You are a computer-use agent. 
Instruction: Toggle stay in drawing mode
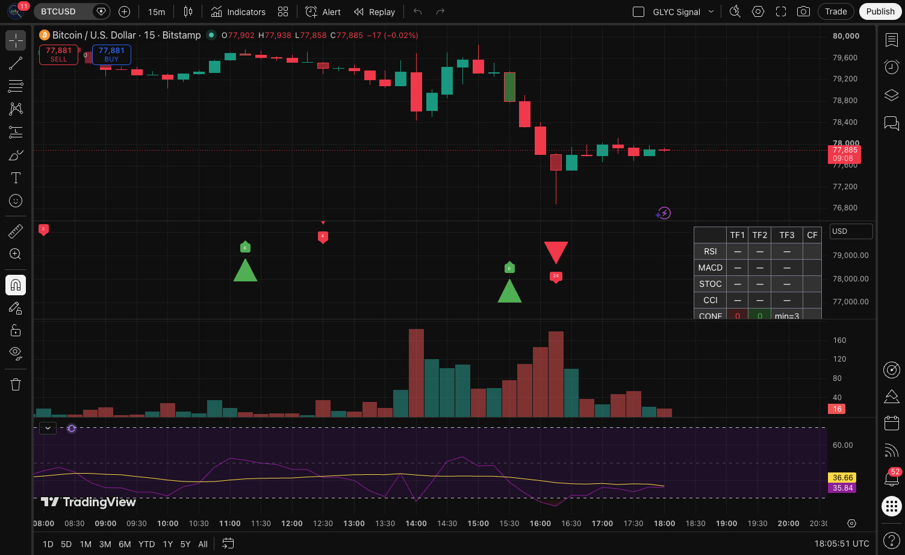[x=16, y=308]
